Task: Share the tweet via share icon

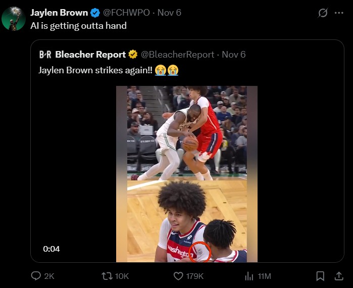Action: pyautogui.click(x=339, y=276)
